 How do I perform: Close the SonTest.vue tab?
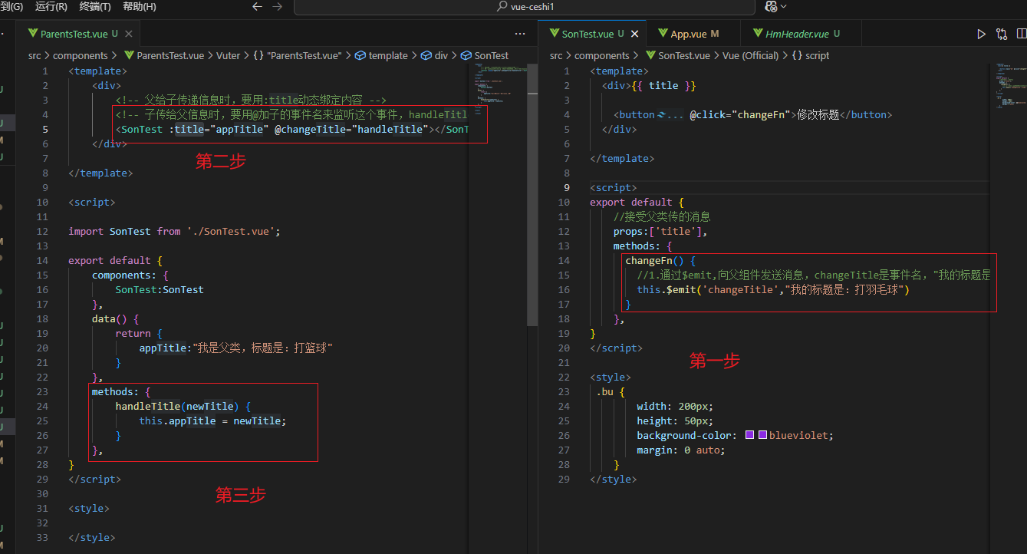click(x=635, y=34)
